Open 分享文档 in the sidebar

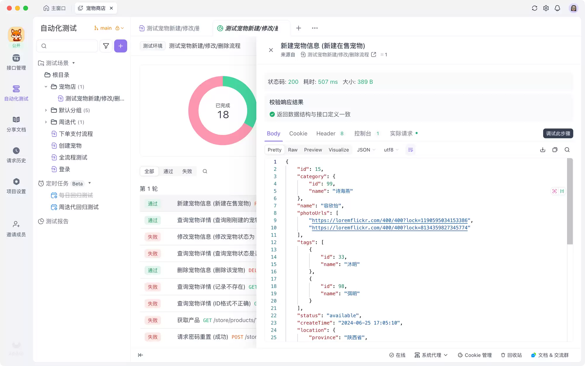16,124
